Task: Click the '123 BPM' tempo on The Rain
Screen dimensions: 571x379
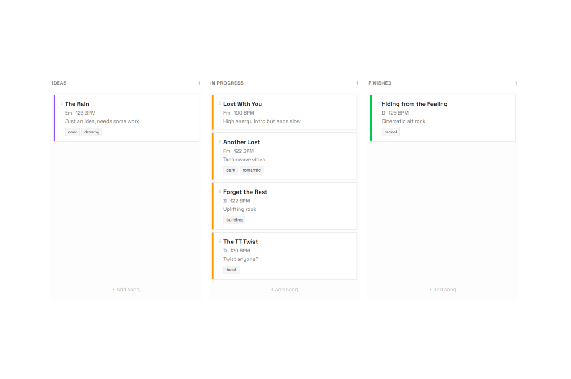Action: click(x=86, y=113)
